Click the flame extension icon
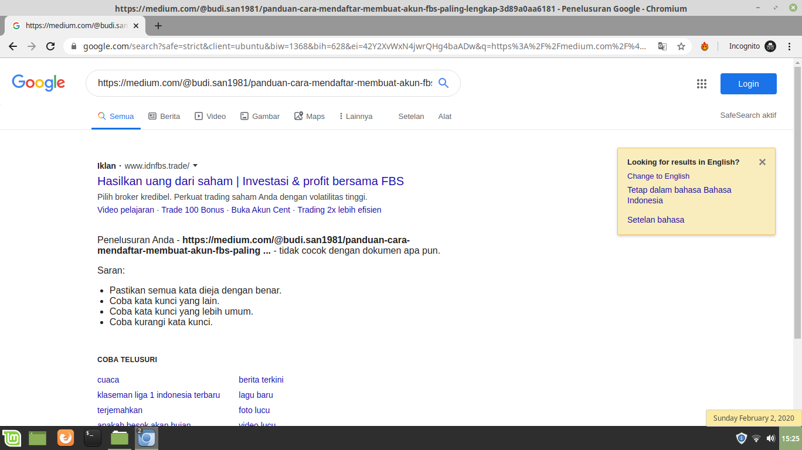The width and height of the screenshot is (802, 450). point(705,46)
